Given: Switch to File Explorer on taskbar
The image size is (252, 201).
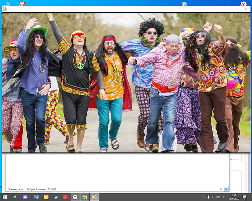Looking at the screenshot, I should pyautogui.click(x=85, y=197).
